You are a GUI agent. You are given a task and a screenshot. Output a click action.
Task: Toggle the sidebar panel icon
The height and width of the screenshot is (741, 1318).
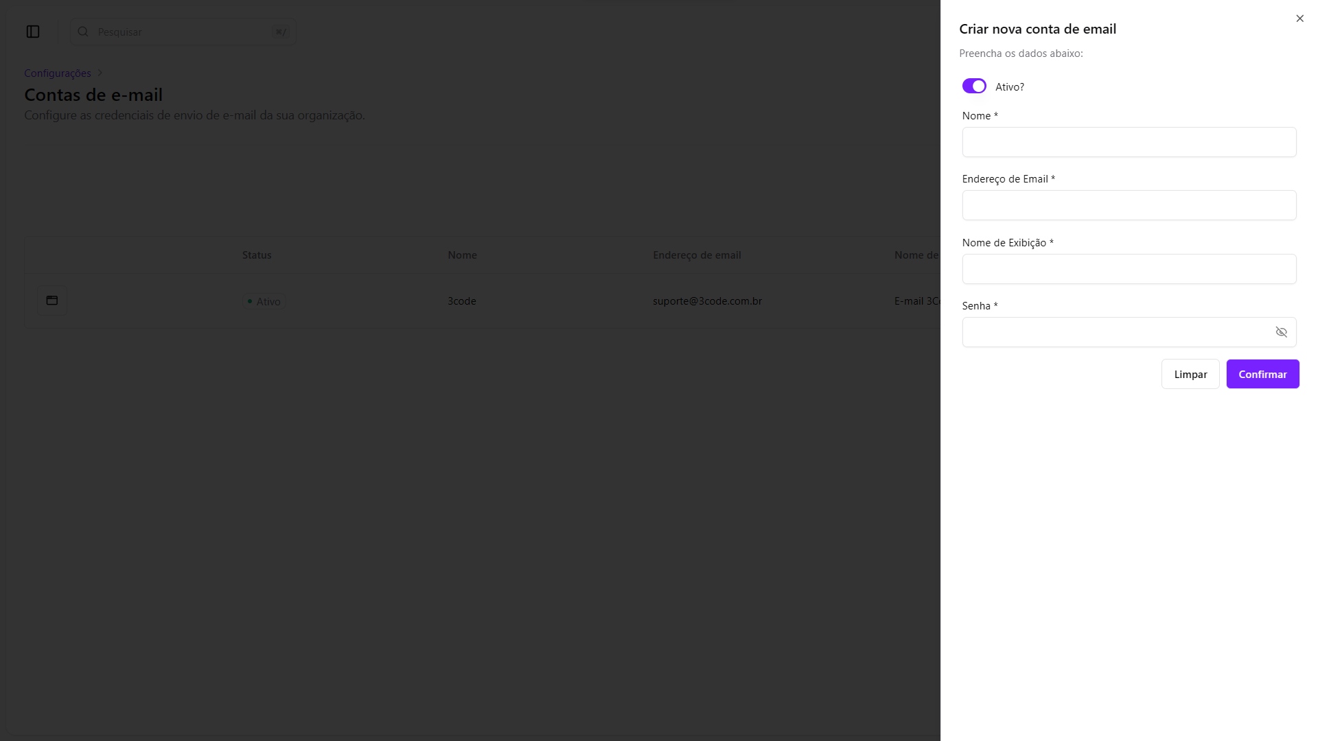[33, 32]
